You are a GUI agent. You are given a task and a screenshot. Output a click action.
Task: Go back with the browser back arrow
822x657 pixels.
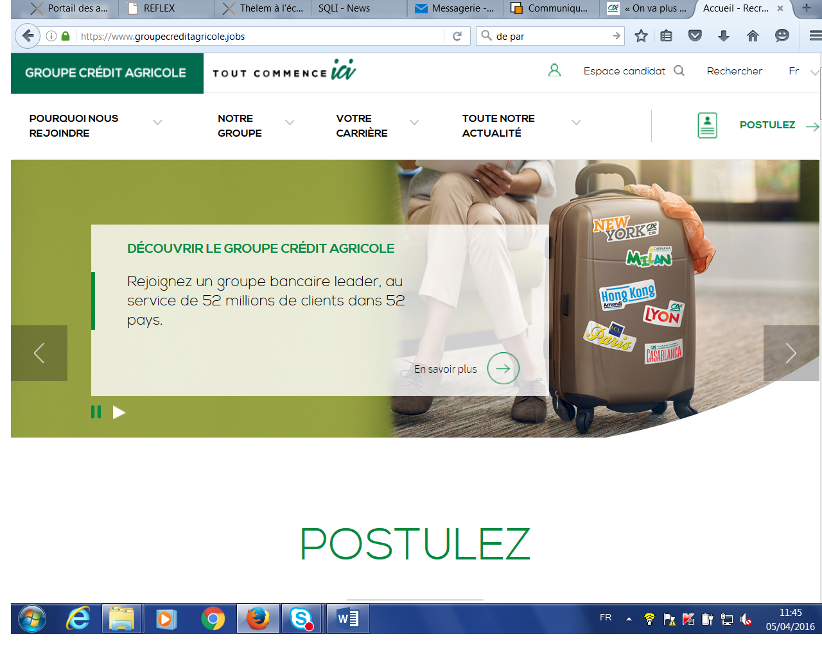click(28, 36)
